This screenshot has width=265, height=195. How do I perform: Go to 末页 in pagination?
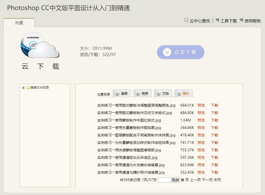coord(217,180)
